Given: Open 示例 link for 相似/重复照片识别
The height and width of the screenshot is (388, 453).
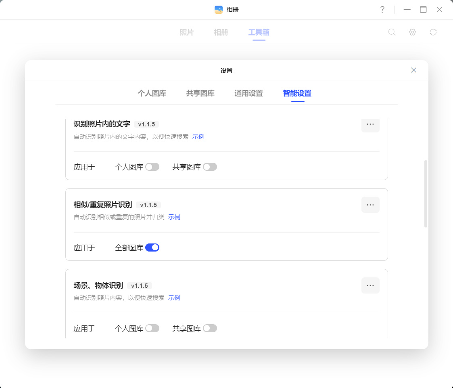Looking at the screenshot, I should coord(174,217).
